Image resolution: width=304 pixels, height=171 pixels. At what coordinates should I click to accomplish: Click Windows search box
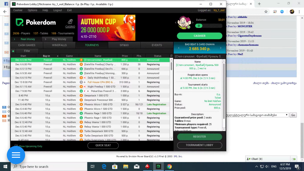49,167
